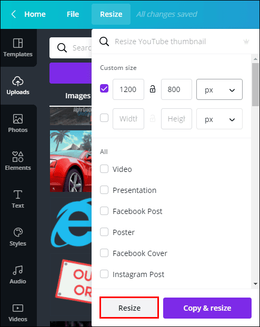
Task: Open the Photos panel icon
Action: pyautogui.click(x=18, y=119)
